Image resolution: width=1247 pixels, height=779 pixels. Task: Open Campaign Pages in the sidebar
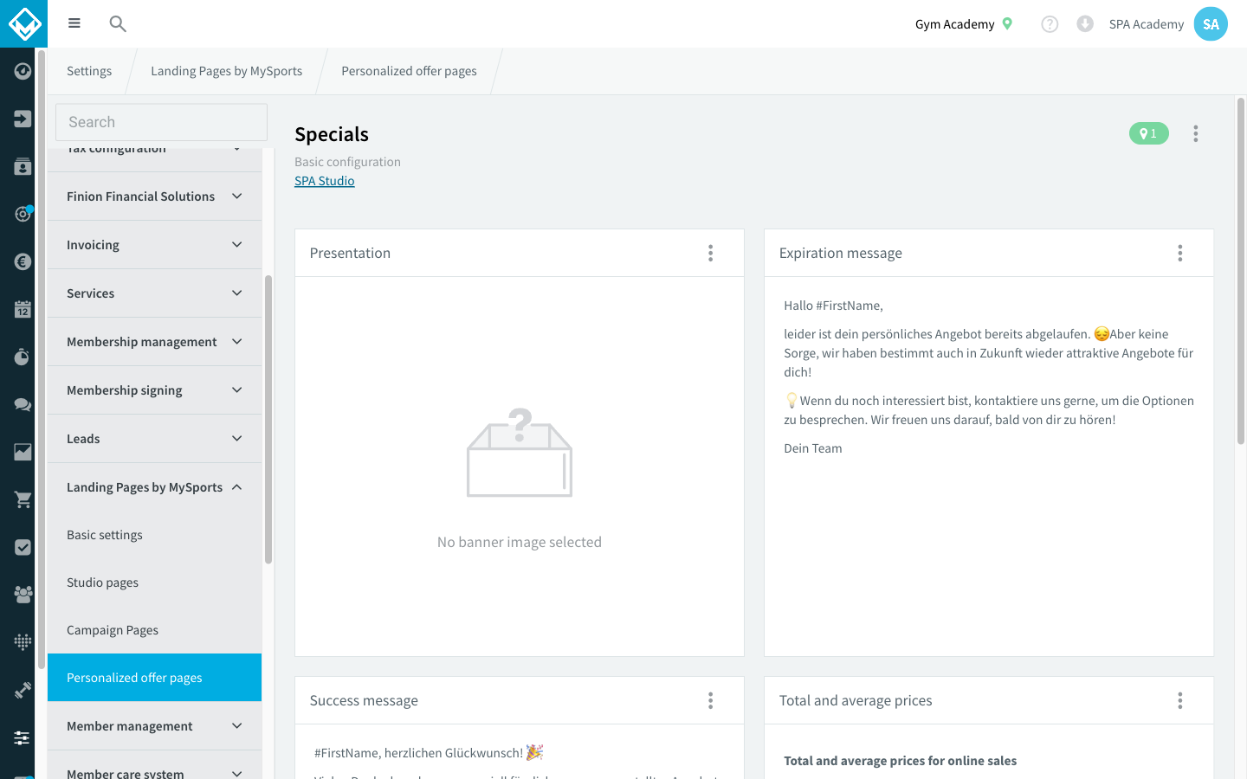tap(154, 630)
